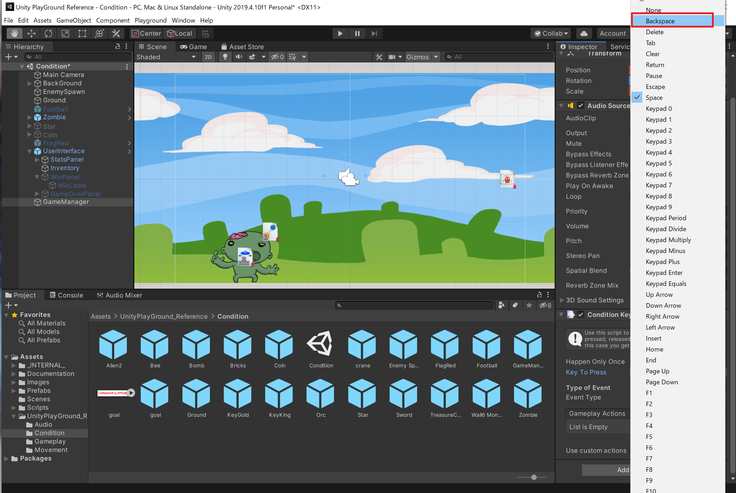The width and height of the screenshot is (736, 493).
Task: Select the Rotate tool
Action: coord(48,34)
